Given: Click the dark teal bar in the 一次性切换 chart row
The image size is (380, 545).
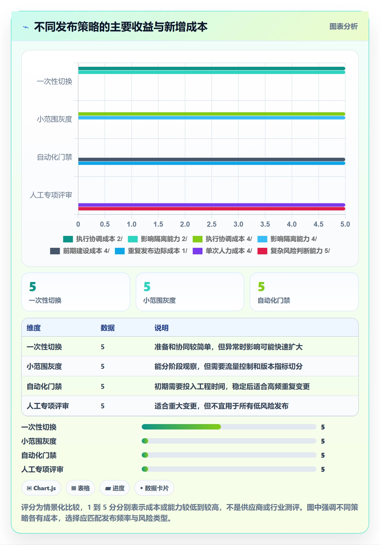Looking at the screenshot, I should tap(212, 69).
